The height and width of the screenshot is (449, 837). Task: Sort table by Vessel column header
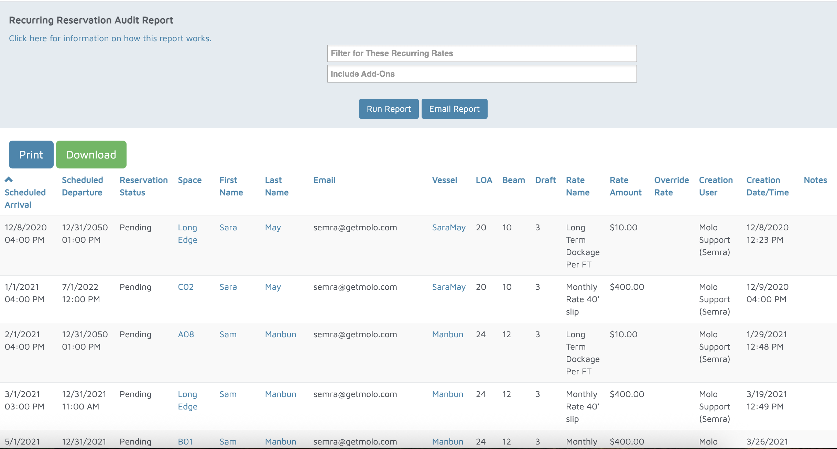coord(444,180)
